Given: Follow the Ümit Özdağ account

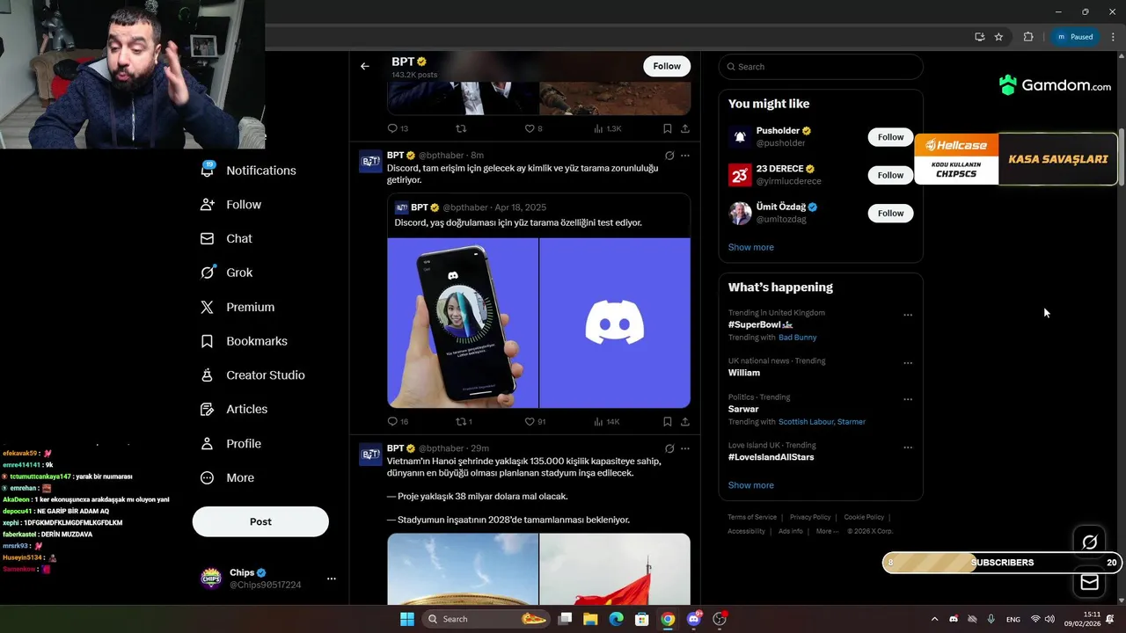Looking at the screenshot, I should pos(890,213).
